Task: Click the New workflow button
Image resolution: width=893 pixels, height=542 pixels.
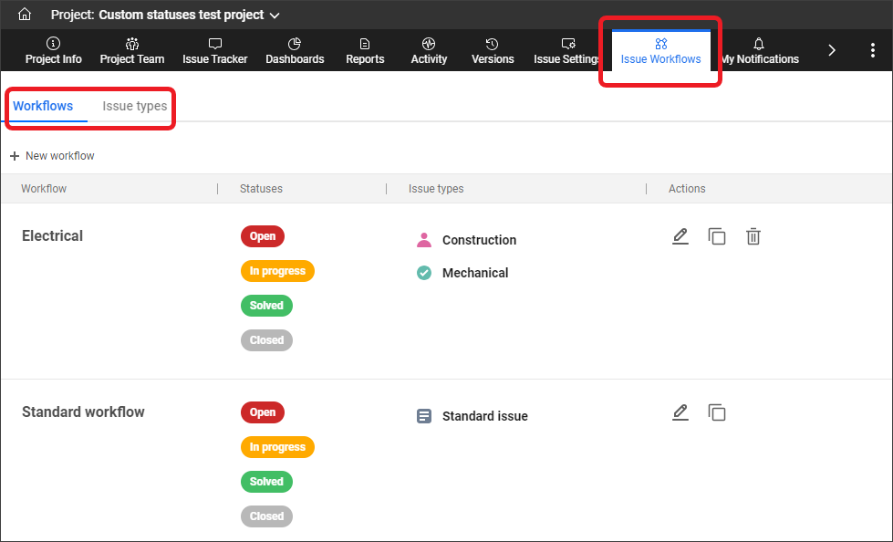Action: coord(52,156)
